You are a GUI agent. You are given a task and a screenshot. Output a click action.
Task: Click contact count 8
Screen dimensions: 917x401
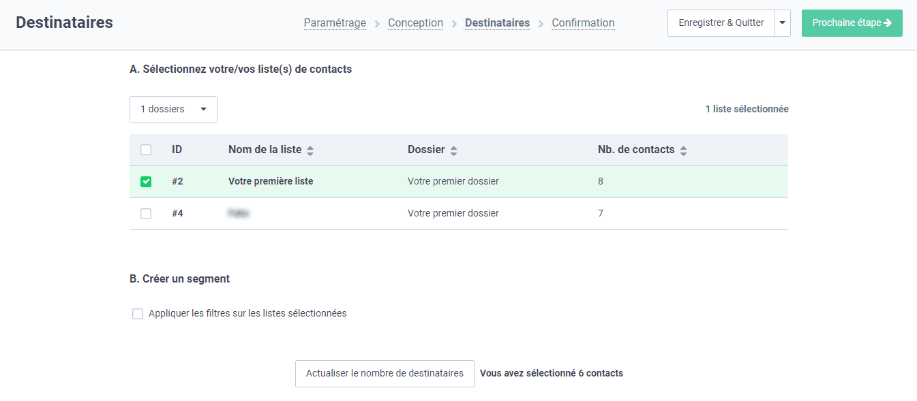click(601, 182)
